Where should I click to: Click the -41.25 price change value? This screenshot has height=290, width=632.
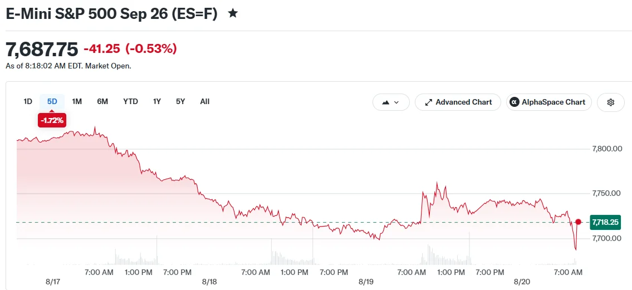click(102, 49)
